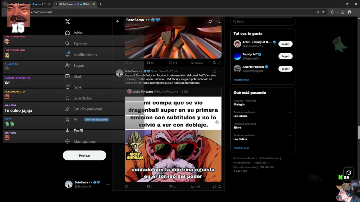Open Grok floating button at bottom right
Viewport: 360px width, 202px height.
[x=349, y=173]
